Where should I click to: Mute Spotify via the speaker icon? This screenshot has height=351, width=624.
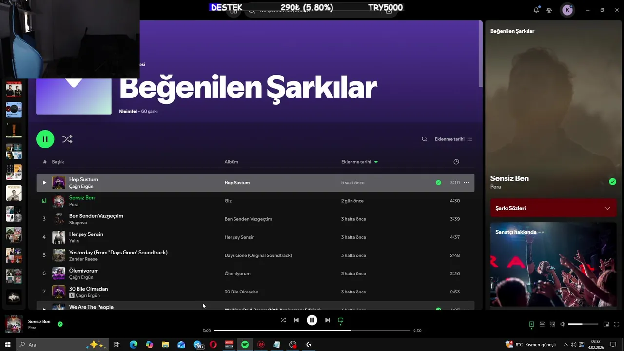(563, 324)
